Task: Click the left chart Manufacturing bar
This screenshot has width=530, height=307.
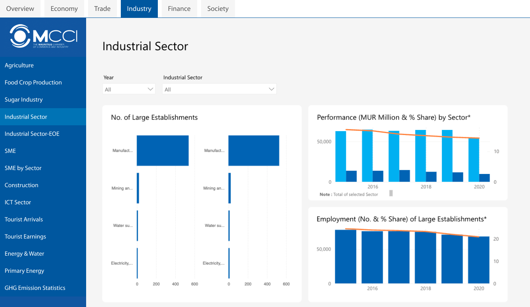Action: [x=163, y=151]
